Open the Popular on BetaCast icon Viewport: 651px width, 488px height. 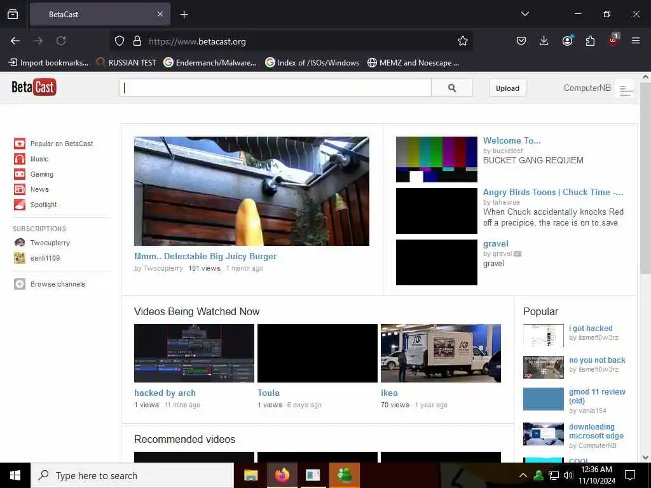pos(20,144)
